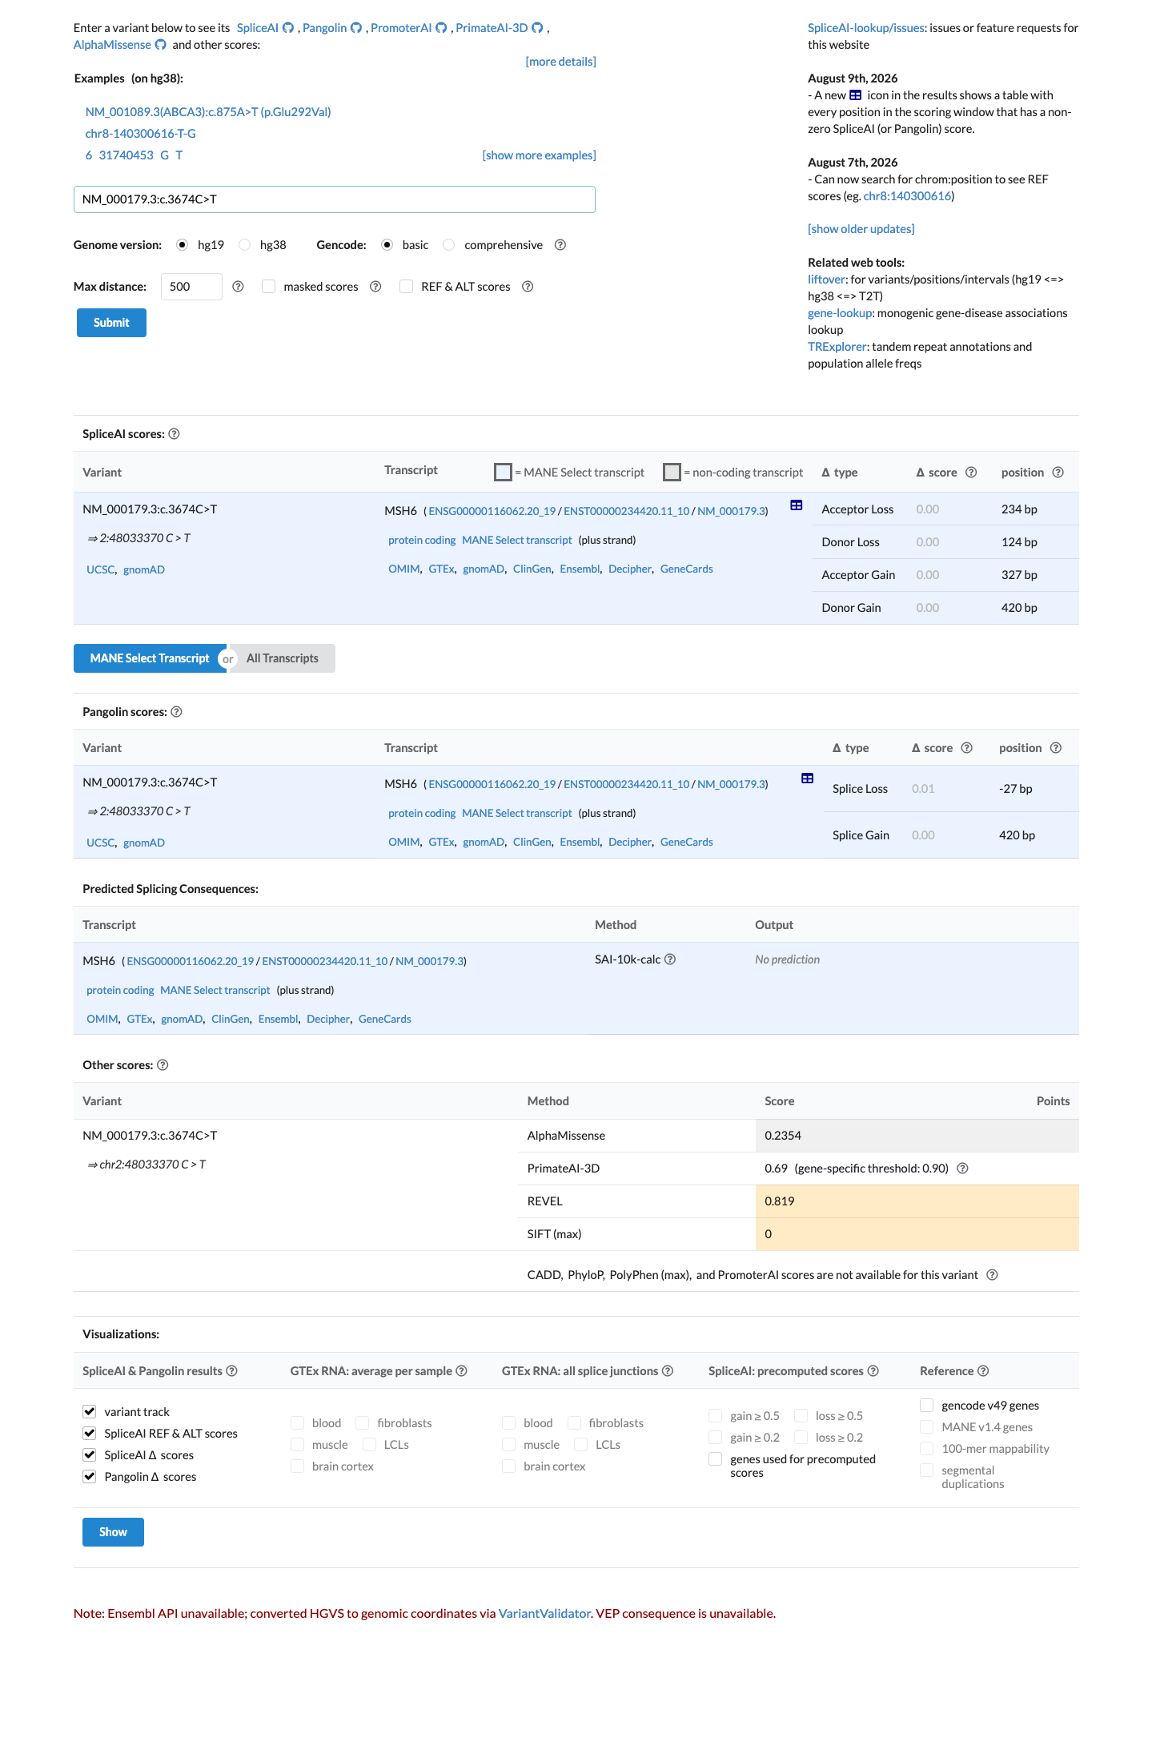Load example chr8-140300616-T-G
The width and height of the screenshot is (1164, 1762).
[x=141, y=134]
